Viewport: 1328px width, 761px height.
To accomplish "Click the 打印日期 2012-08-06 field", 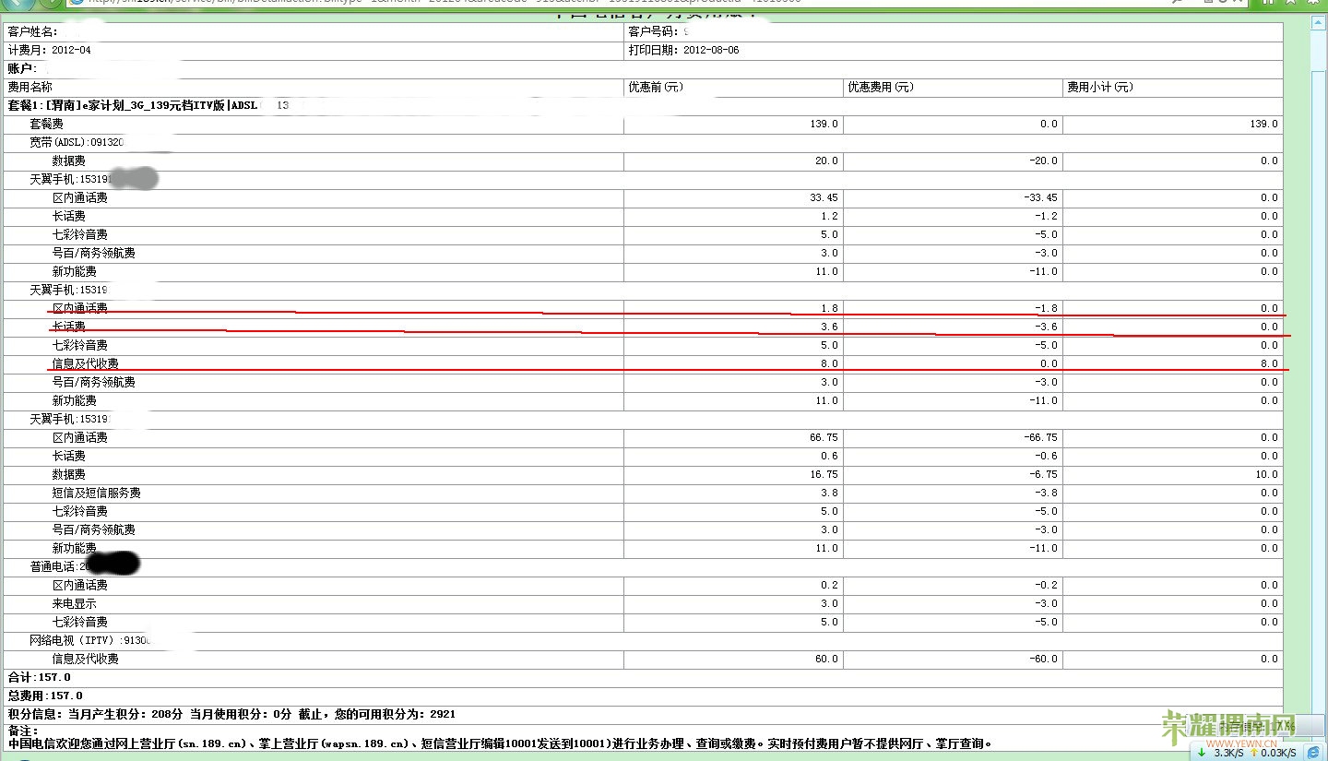I will coord(683,50).
